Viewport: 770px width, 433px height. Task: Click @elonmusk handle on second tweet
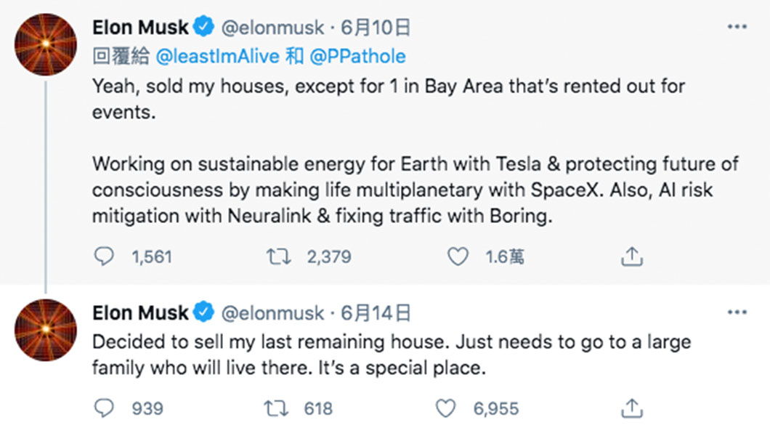click(272, 313)
